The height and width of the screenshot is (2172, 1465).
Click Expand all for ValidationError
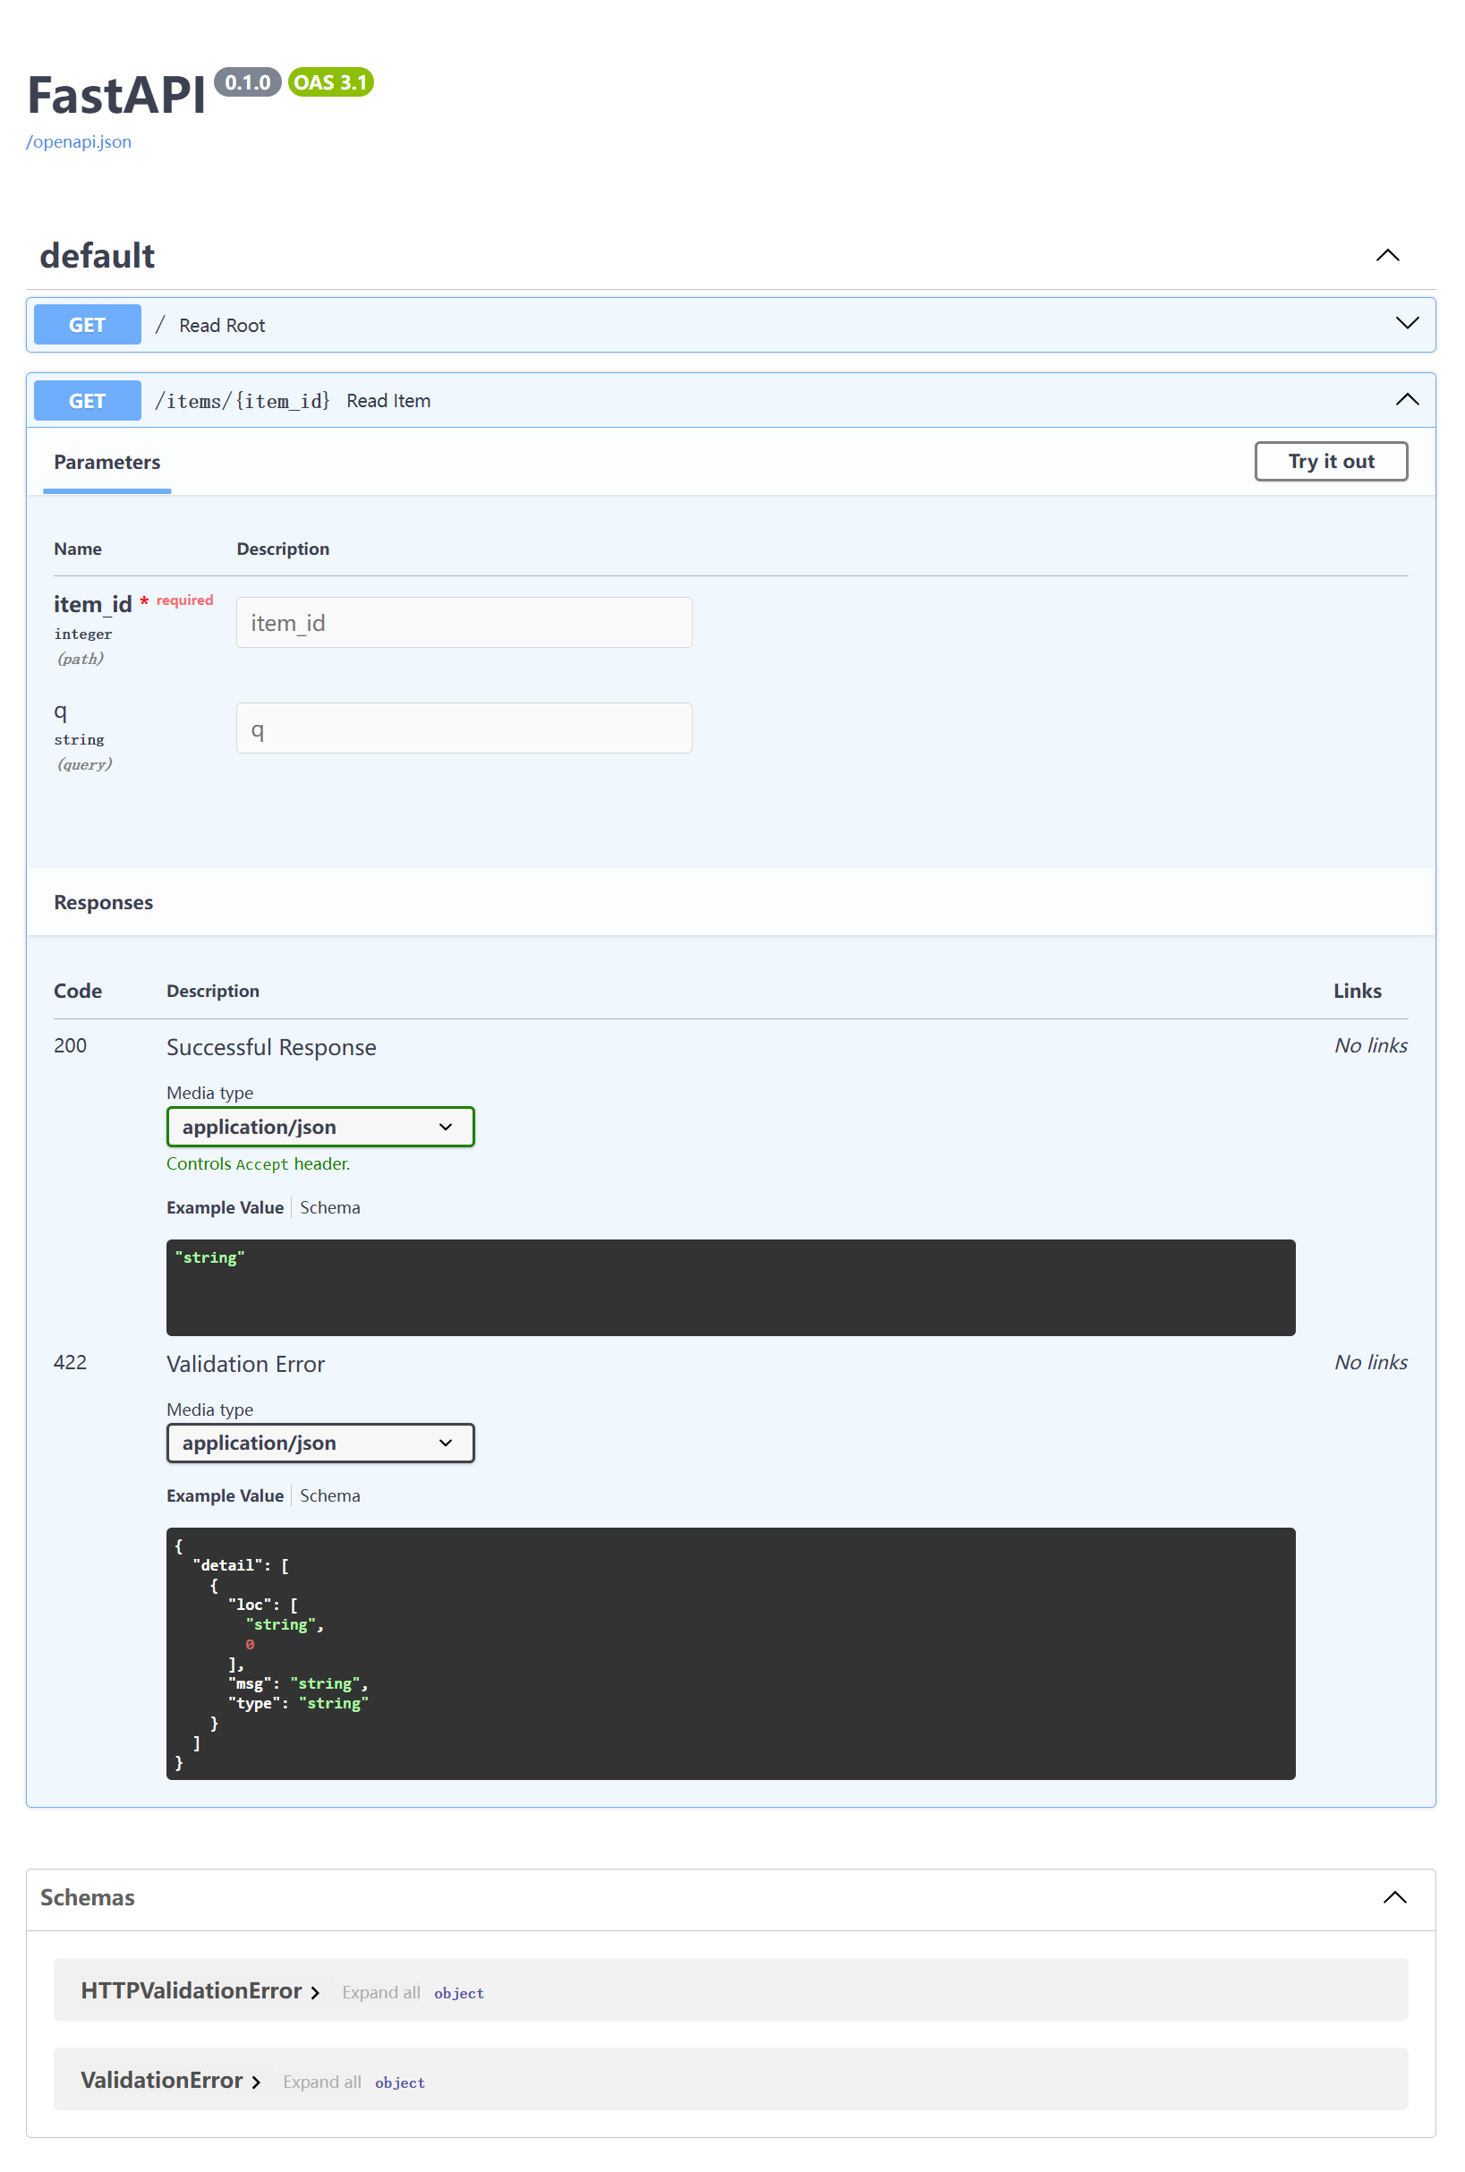[322, 2083]
